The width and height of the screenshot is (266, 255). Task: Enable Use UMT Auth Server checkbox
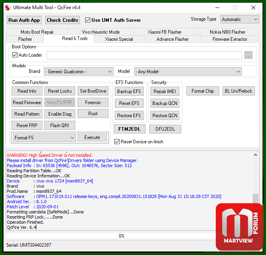point(87,20)
